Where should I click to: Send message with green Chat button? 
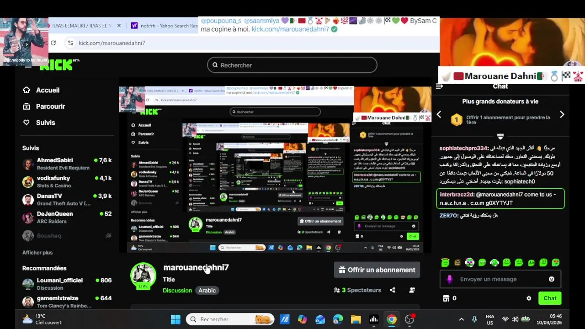[x=550, y=298]
